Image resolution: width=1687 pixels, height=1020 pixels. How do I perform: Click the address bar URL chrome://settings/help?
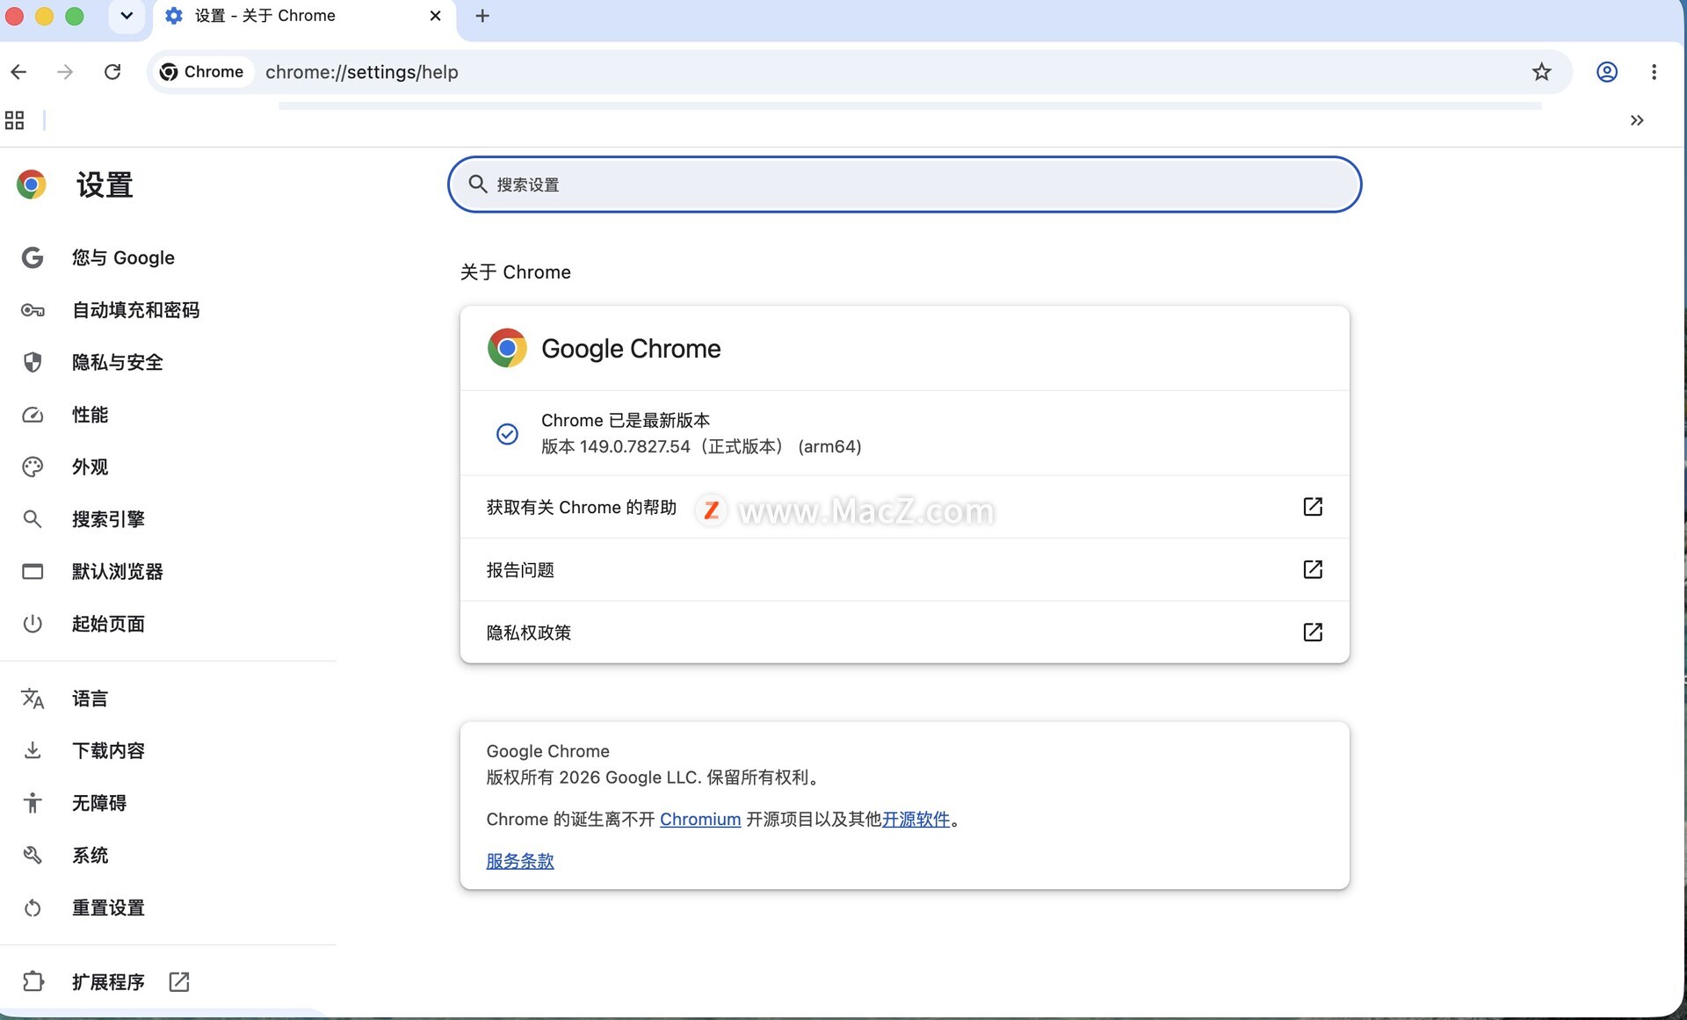pyautogui.click(x=362, y=72)
